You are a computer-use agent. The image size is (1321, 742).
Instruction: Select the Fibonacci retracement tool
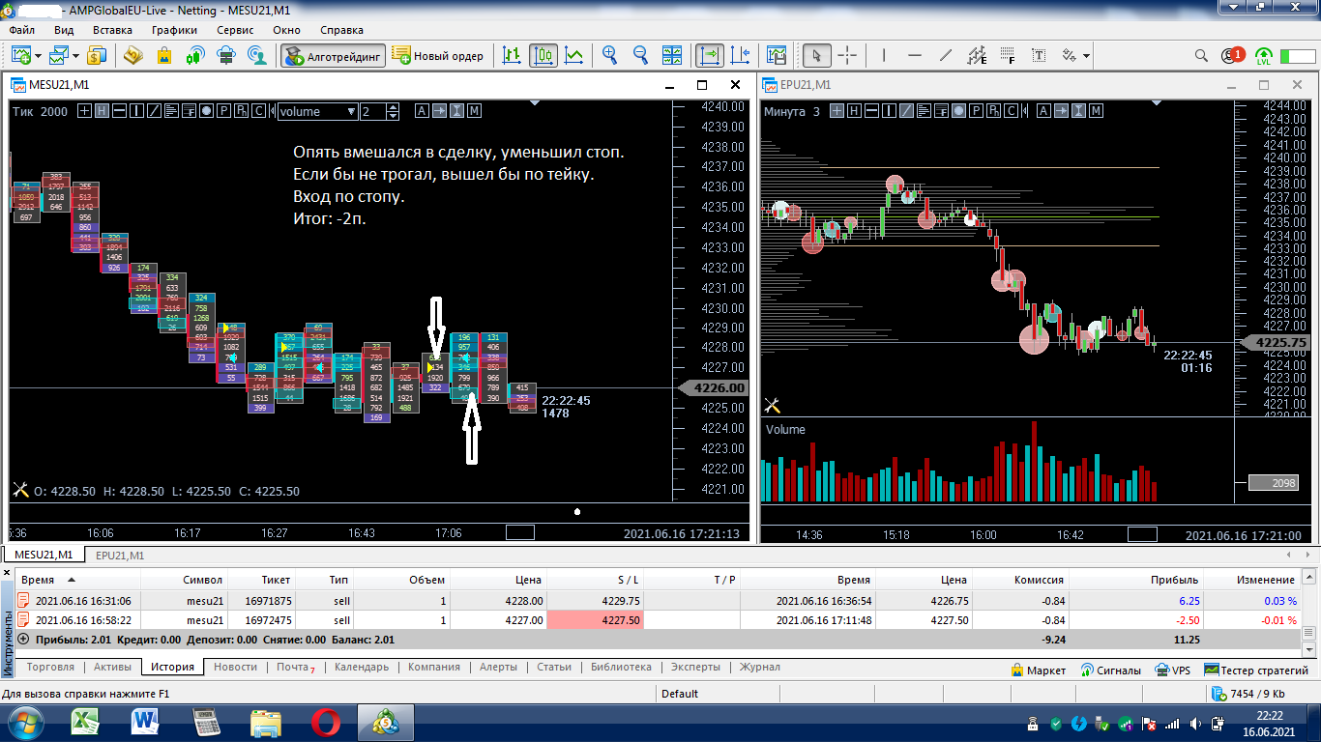pyautogui.click(x=1008, y=55)
